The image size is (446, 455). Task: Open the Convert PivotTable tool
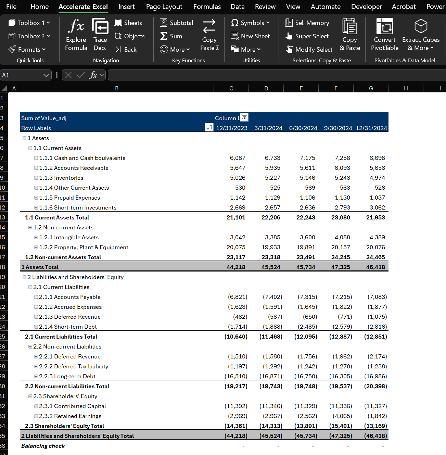[384, 34]
